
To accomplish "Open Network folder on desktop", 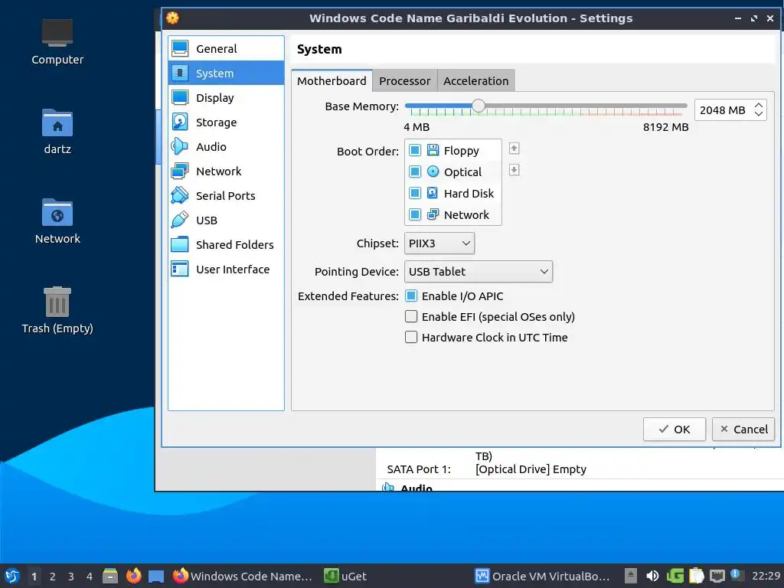I will 57,221.
